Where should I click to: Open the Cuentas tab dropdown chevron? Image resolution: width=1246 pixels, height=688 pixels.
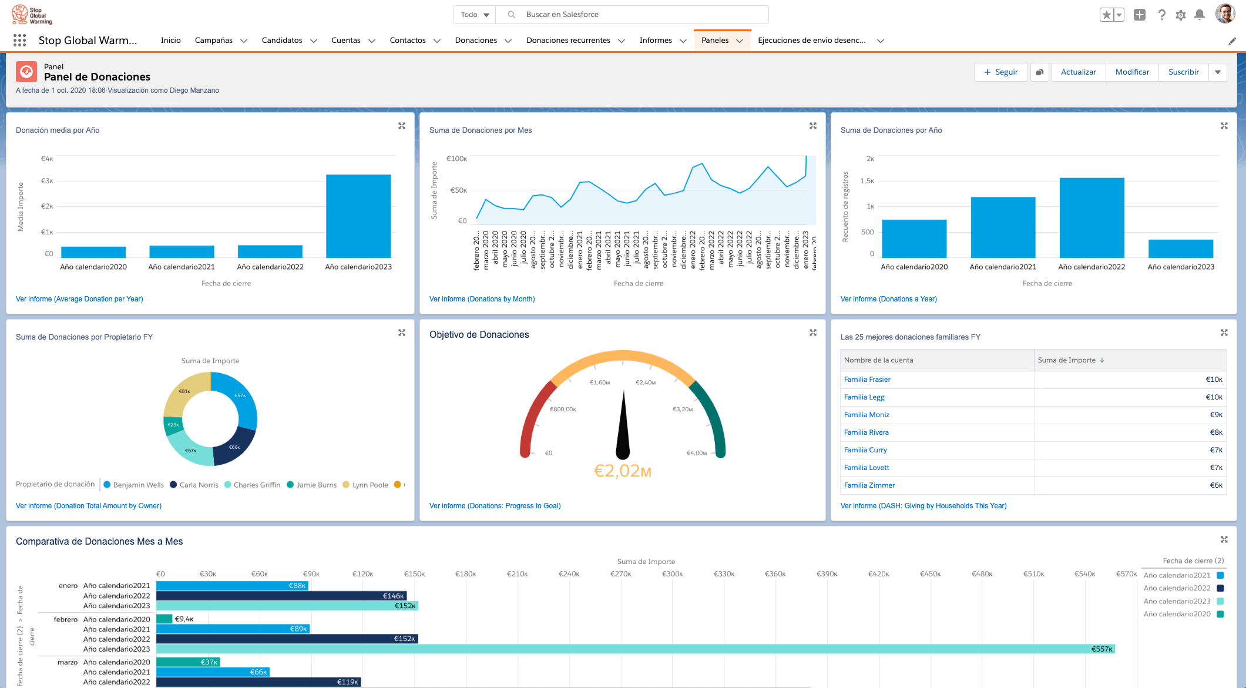(372, 41)
